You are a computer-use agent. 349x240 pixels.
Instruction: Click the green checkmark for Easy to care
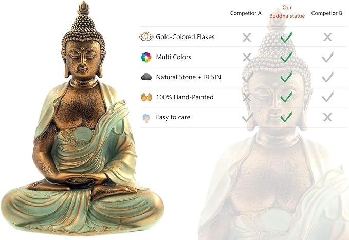tap(286, 117)
